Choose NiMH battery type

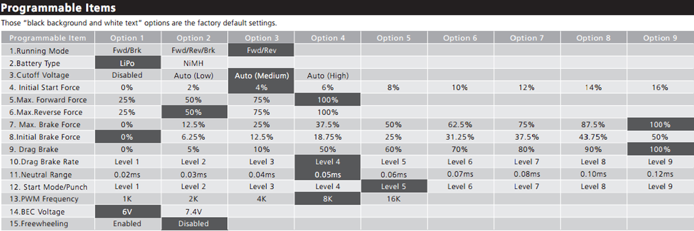tap(194, 63)
